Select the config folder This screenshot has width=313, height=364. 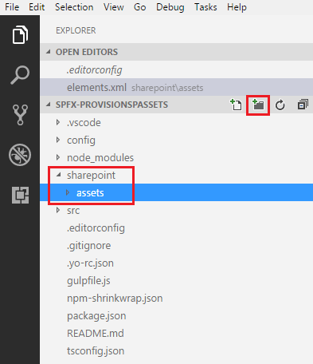[x=176, y=140]
